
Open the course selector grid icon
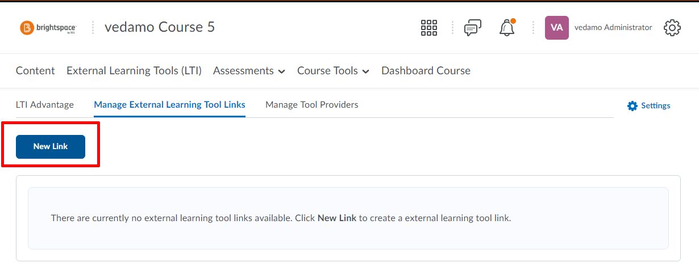pos(428,27)
